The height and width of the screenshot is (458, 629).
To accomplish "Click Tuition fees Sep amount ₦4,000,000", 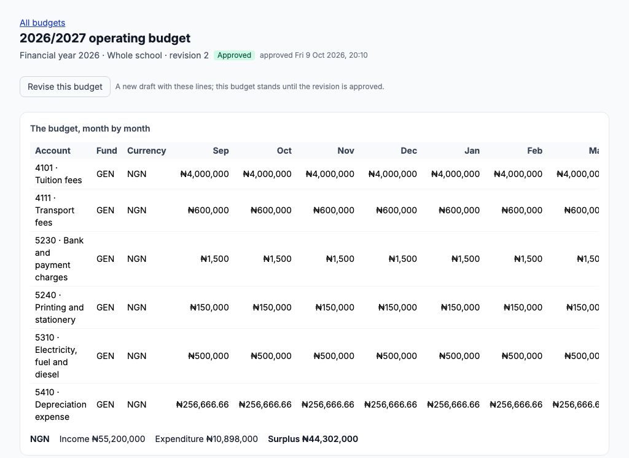I will (205, 174).
